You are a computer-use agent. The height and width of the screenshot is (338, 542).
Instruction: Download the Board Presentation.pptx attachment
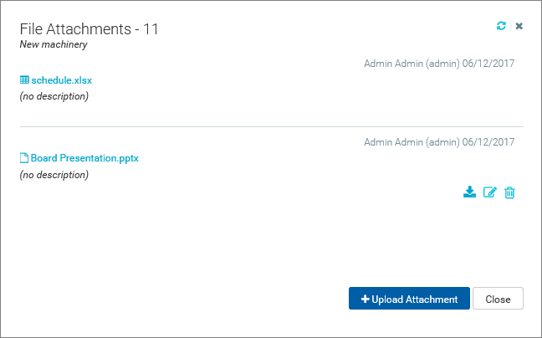pyautogui.click(x=470, y=192)
